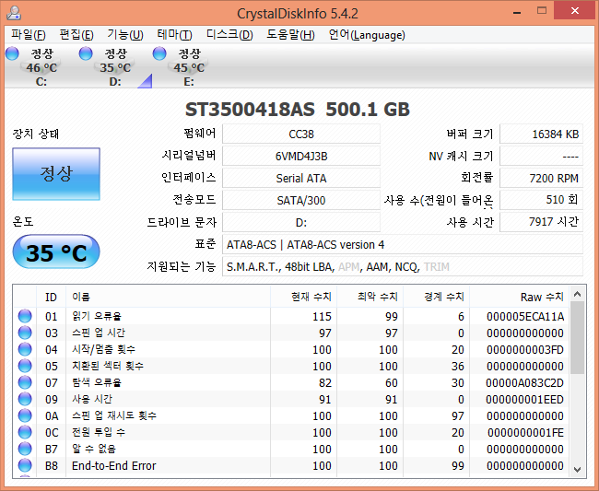Click raw value 000005ECA11A
This screenshot has width=599, height=491.
click(x=525, y=317)
